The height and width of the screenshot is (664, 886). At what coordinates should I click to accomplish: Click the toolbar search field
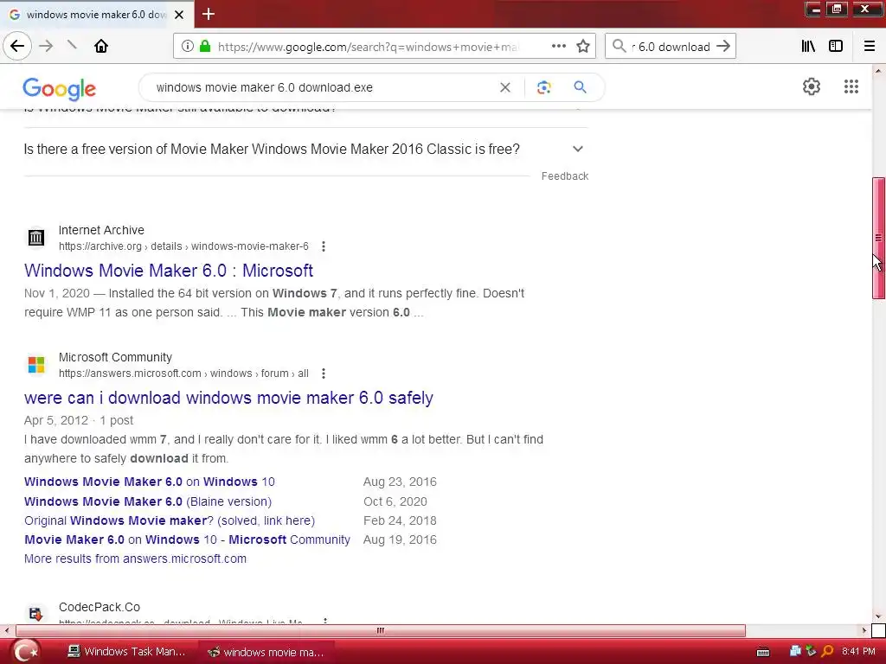pos(671,47)
